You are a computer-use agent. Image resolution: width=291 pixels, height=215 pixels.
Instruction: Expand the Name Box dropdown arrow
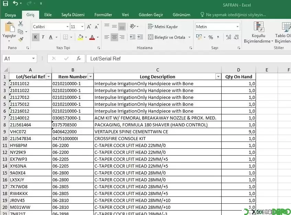click(x=33, y=59)
